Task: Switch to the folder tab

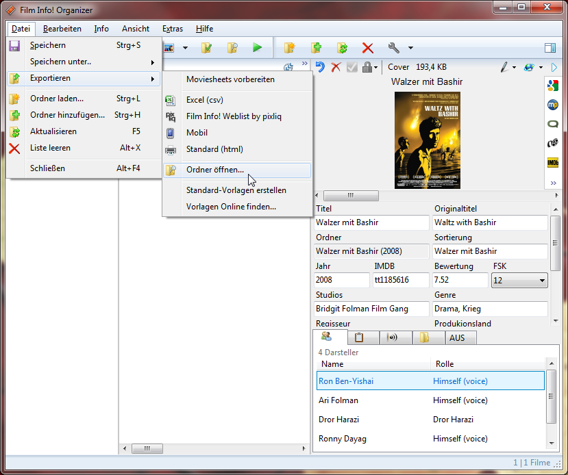Action: coord(428,338)
